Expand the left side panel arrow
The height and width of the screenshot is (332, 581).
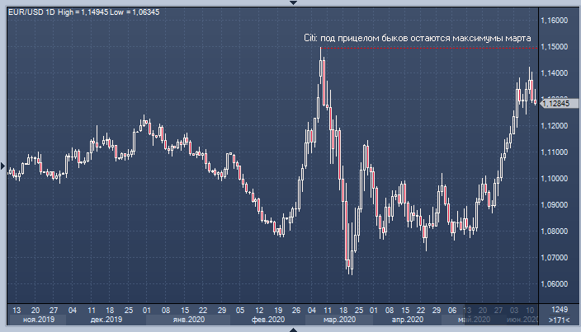coord(3,164)
